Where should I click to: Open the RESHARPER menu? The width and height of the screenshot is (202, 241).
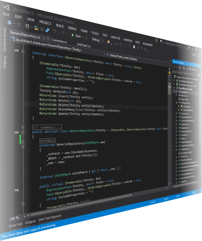(x=148, y=44)
